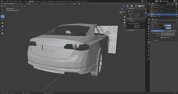
Task: Open the Output properties tab icon
Action: (x=149, y=29)
